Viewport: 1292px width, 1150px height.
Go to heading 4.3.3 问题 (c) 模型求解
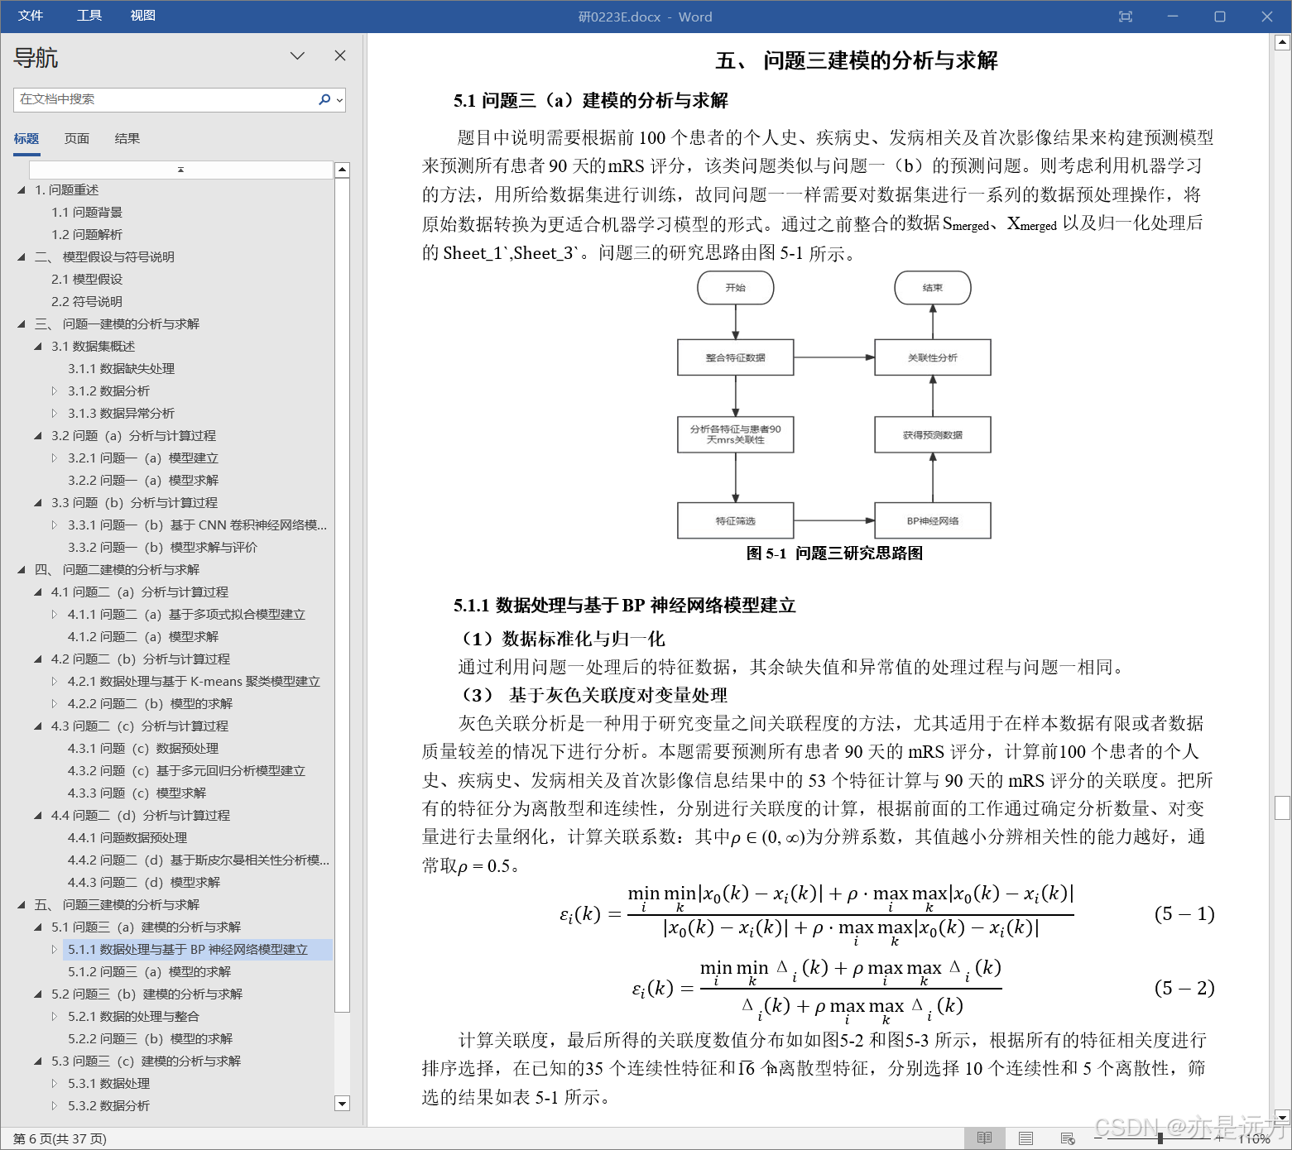(137, 793)
